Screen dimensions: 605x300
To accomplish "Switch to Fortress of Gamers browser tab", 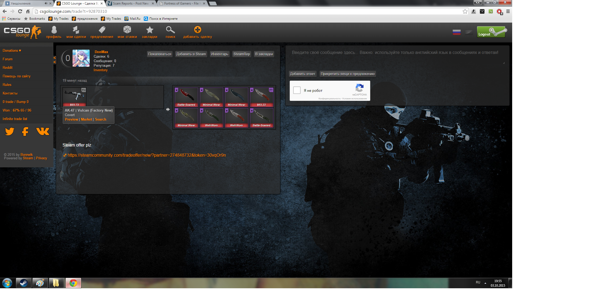I will [x=181, y=3].
